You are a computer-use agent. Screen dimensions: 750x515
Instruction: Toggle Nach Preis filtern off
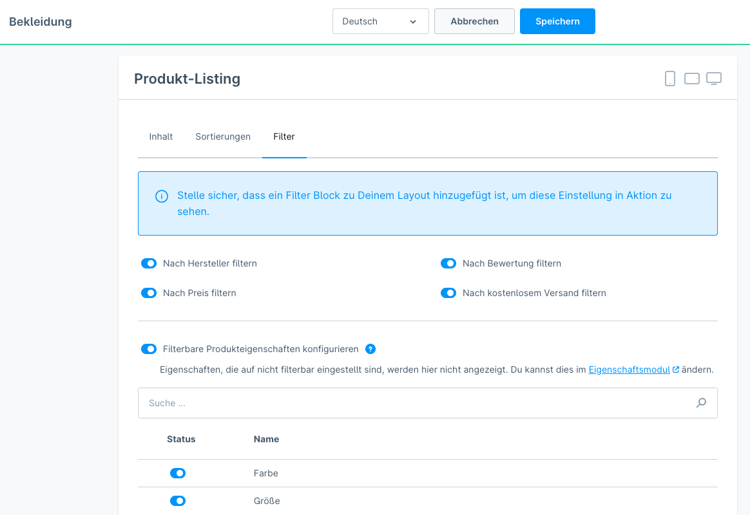(x=149, y=293)
